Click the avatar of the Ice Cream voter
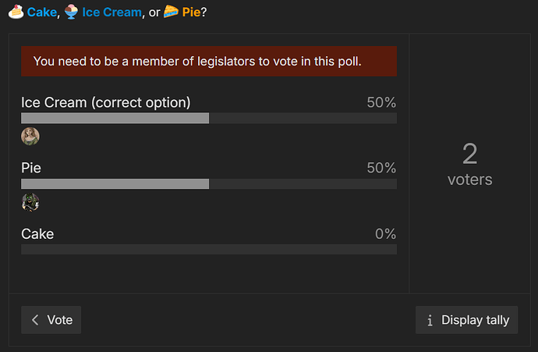This screenshot has width=538, height=352. (x=30, y=137)
